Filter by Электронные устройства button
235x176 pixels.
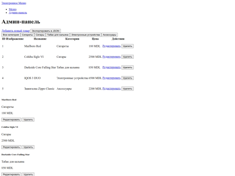85,35
